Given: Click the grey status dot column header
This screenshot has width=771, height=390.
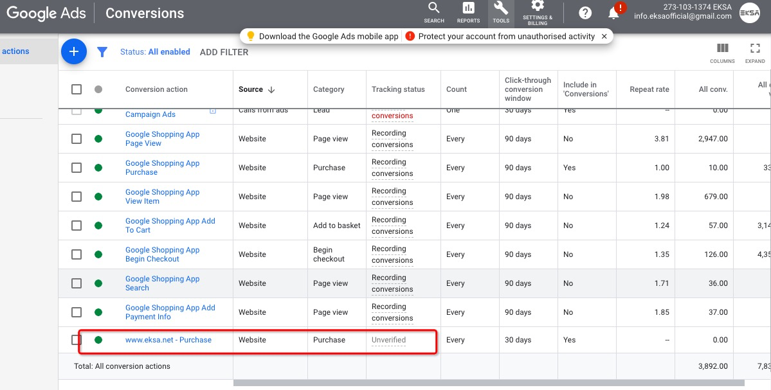Looking at the screenshot, I should point(98,89).
